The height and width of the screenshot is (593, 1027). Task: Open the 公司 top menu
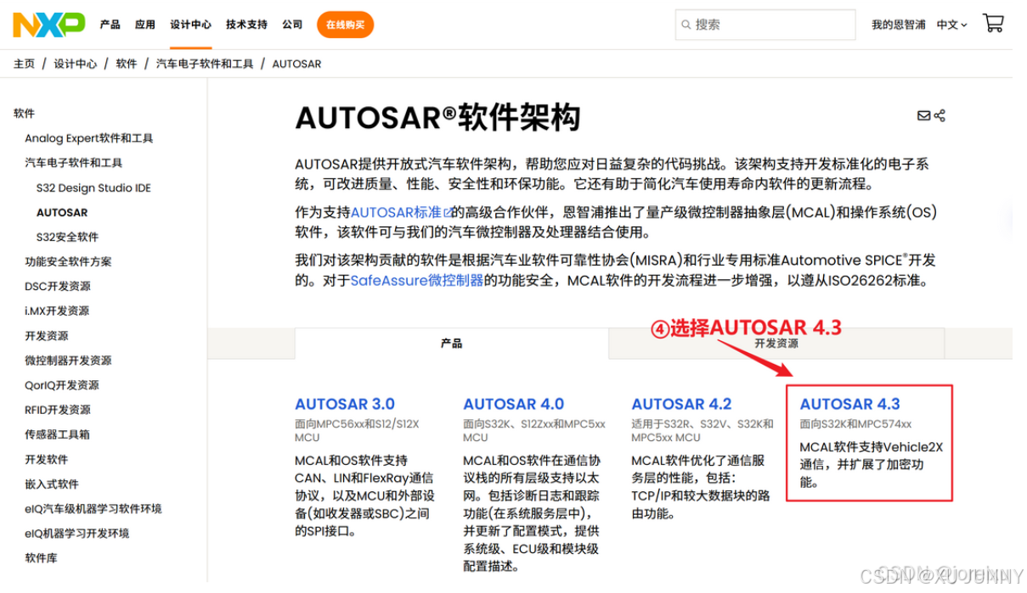pyautogui.click(x=292, y=25)
